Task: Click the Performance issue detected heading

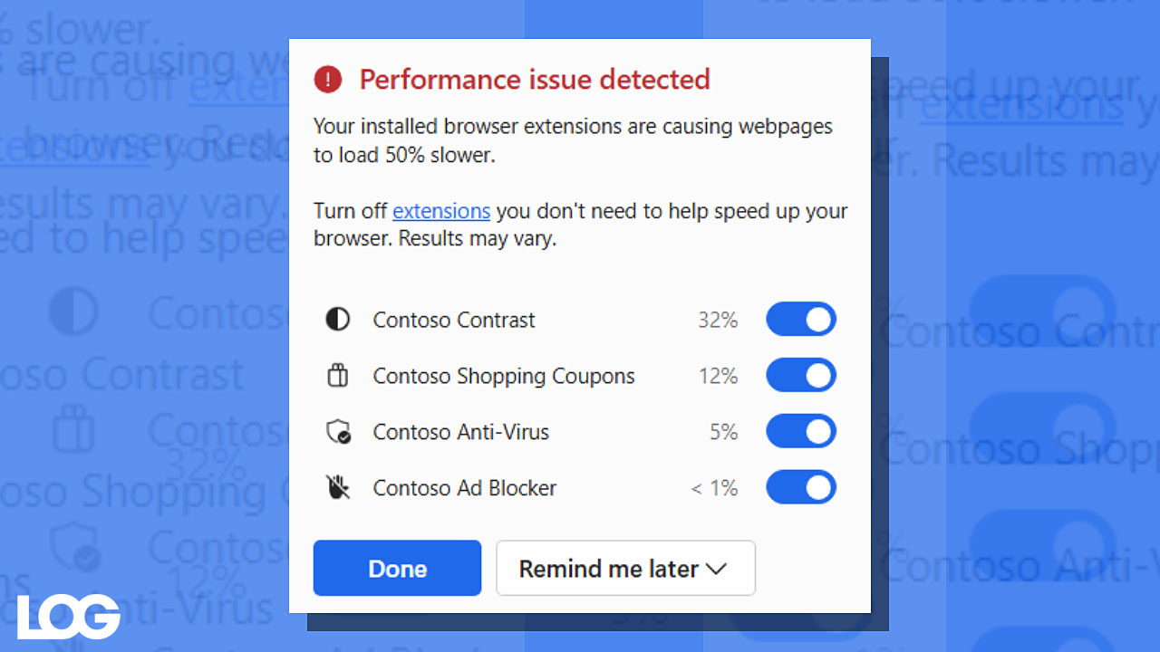Action: click(535, 80)
